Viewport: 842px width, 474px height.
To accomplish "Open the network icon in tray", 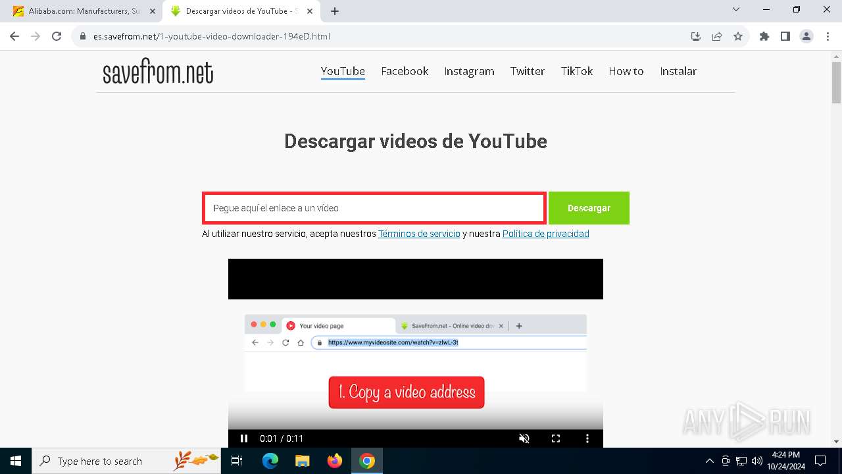I will coord(741,461).
